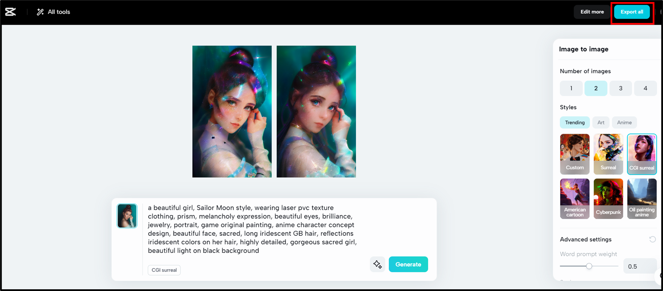Switch to the Anime styles tab

[x=624, y=122]
